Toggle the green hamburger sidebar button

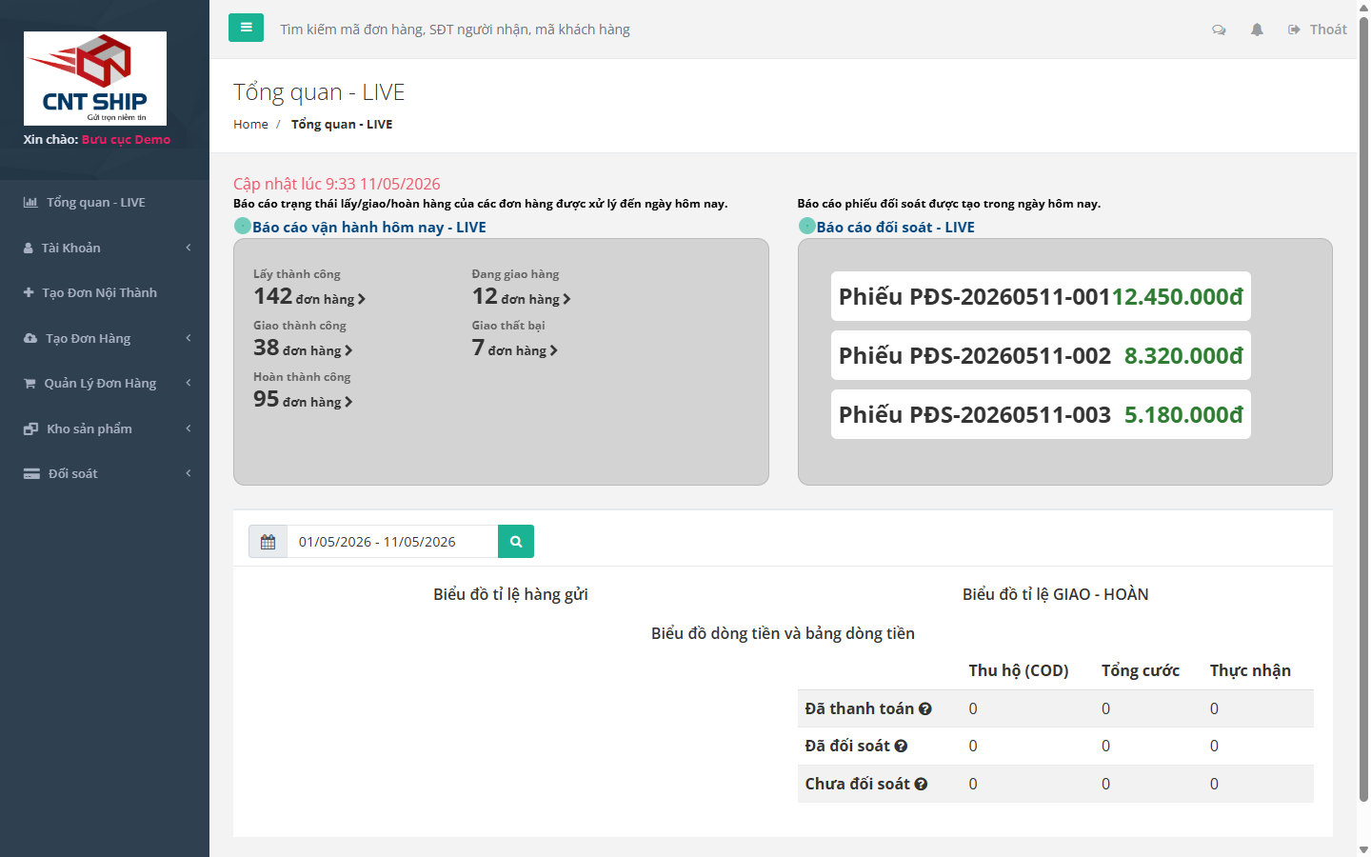(246, 28)
